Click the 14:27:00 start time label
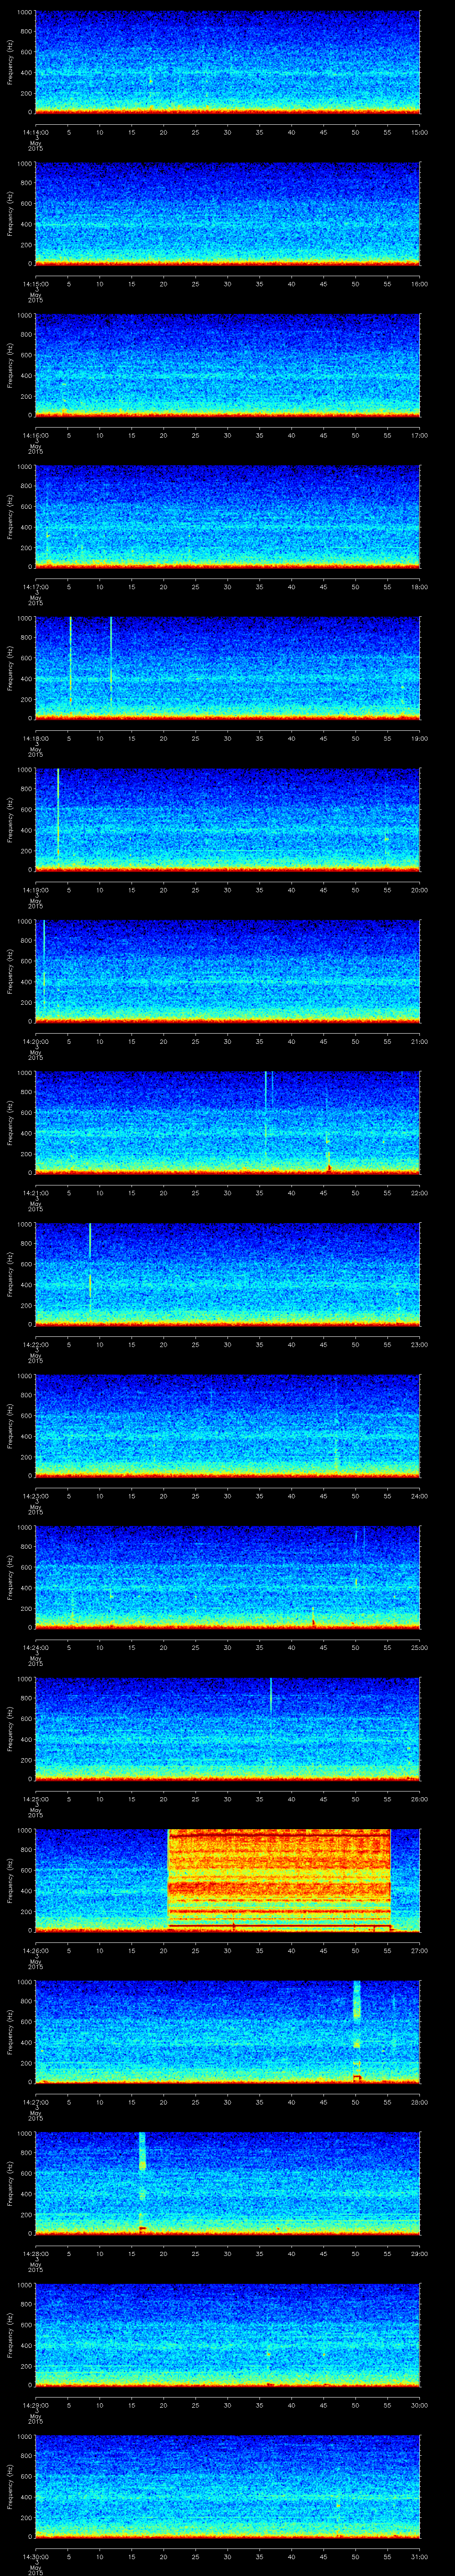The width and height of the screenshot is (455, 2576). pyautogui.click(x=35, y=2102)
